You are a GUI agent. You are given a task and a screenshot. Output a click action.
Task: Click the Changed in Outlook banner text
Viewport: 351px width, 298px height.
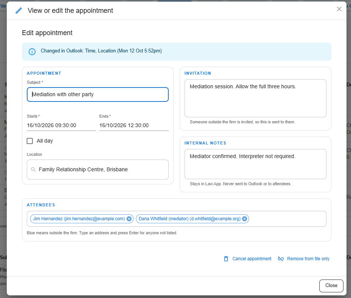click(x=101, y=51)
